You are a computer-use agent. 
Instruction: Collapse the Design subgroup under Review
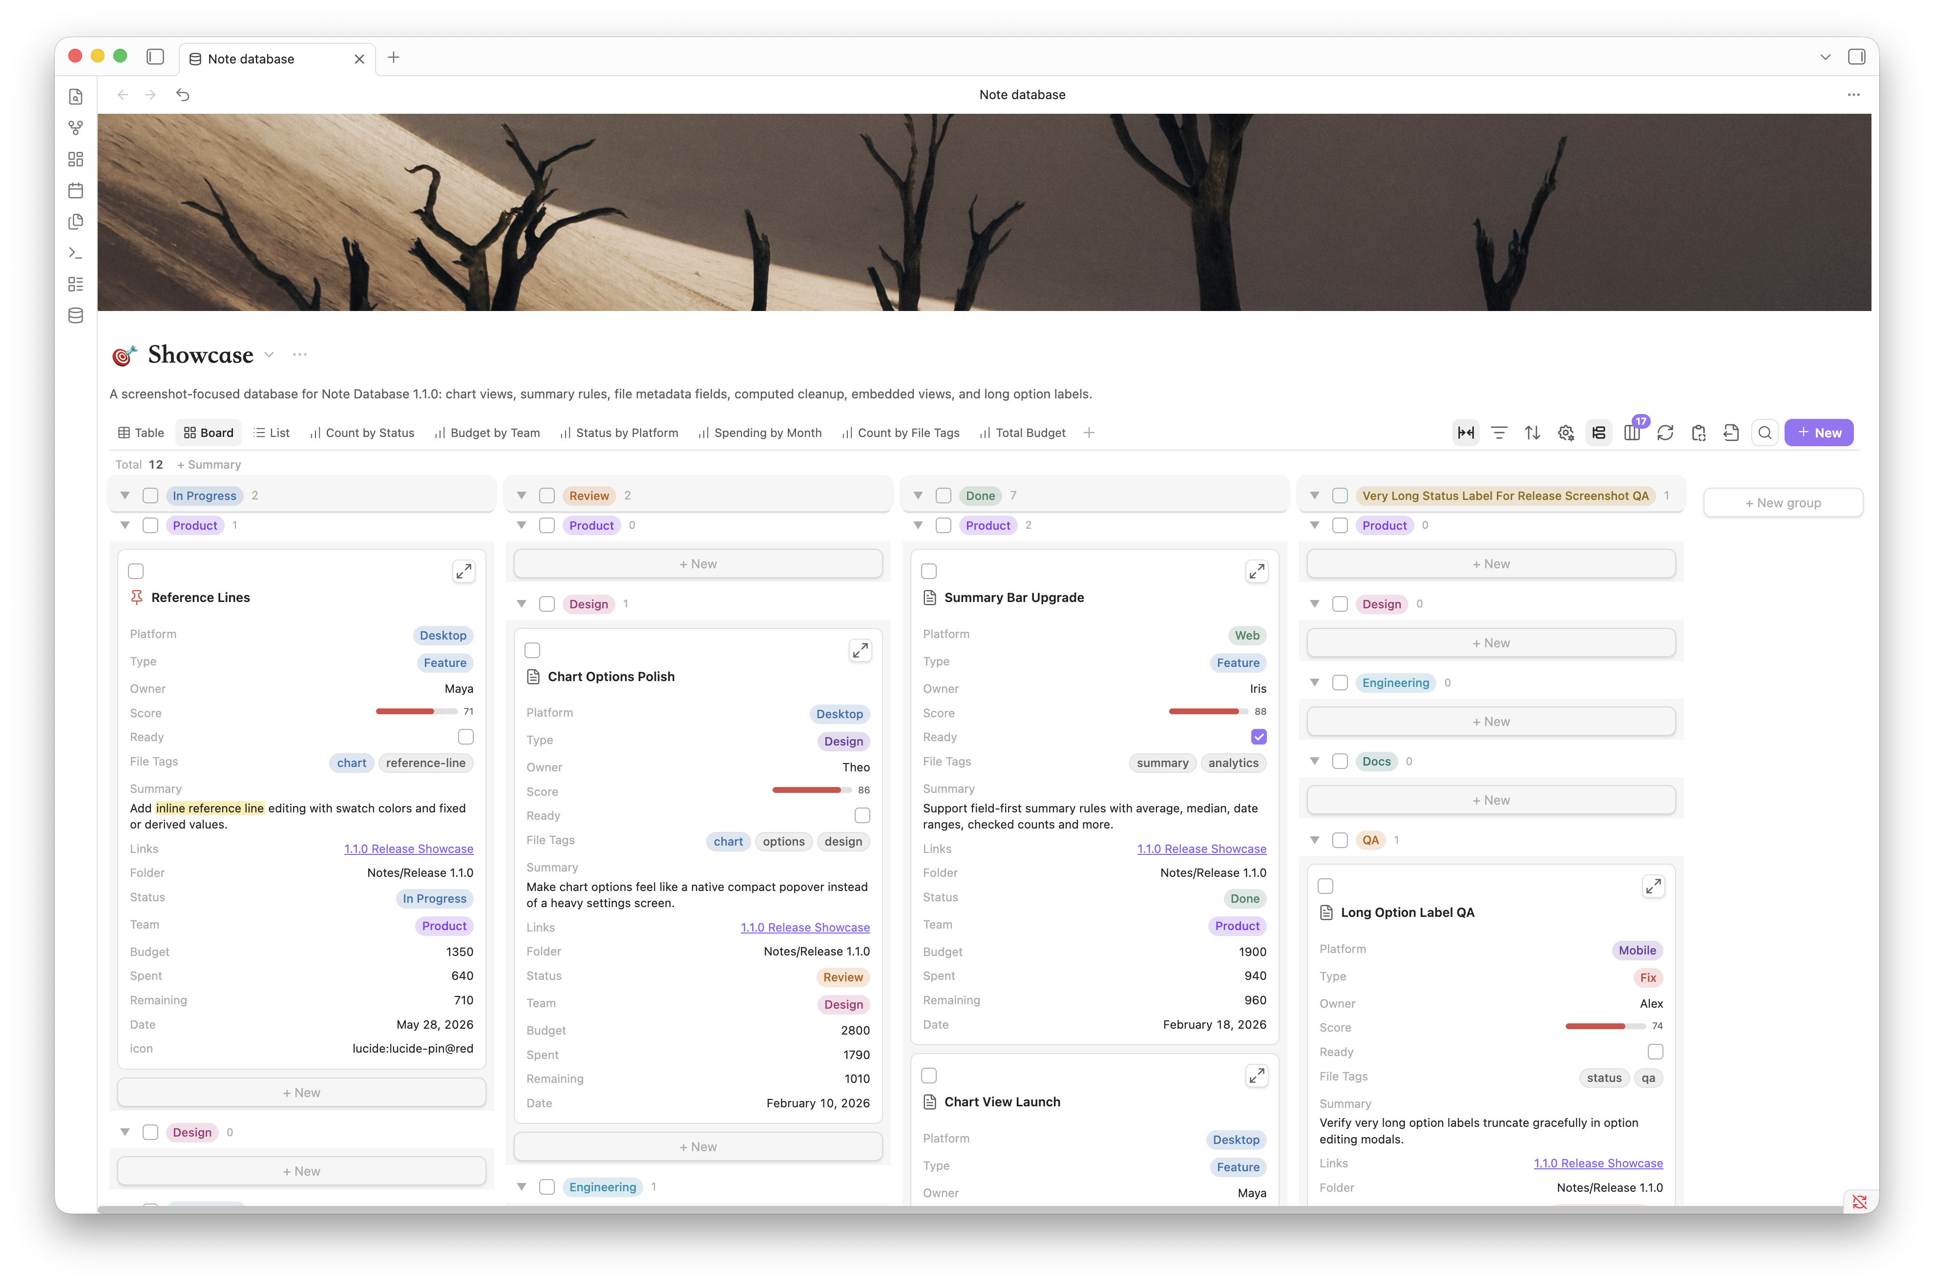(x=521, y=603)
